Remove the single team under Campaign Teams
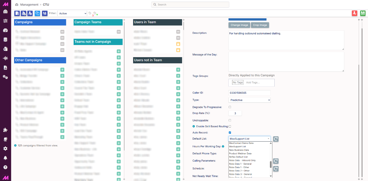 (119, 32)
